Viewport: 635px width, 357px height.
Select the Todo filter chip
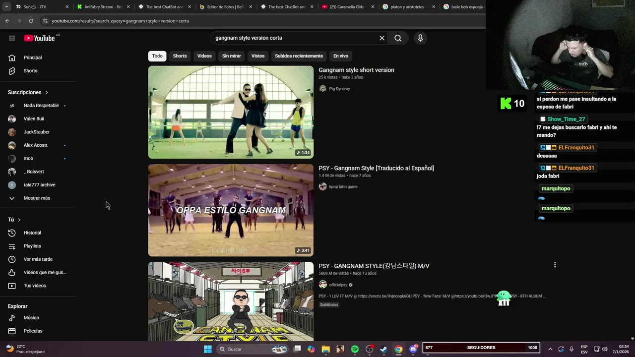point(157,56)
